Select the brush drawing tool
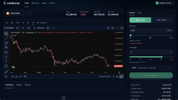The image size is (178, 100). [x=6, y=57]
